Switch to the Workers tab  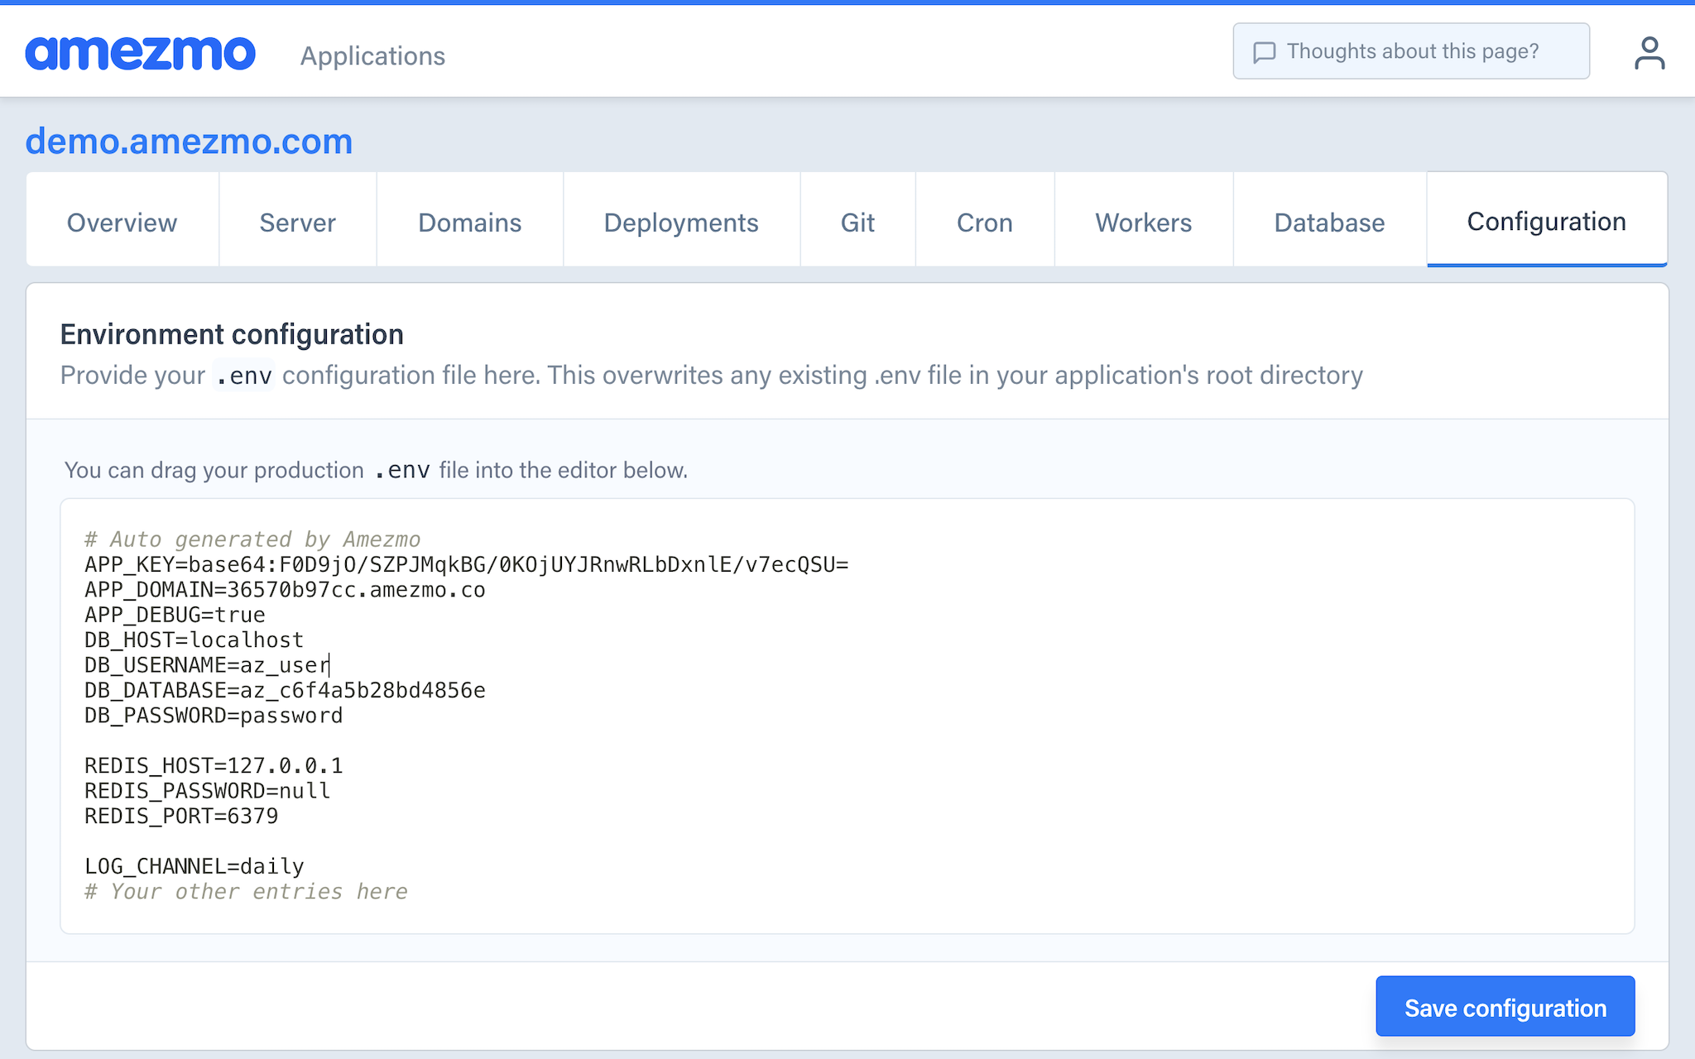tap(1143, 222)
